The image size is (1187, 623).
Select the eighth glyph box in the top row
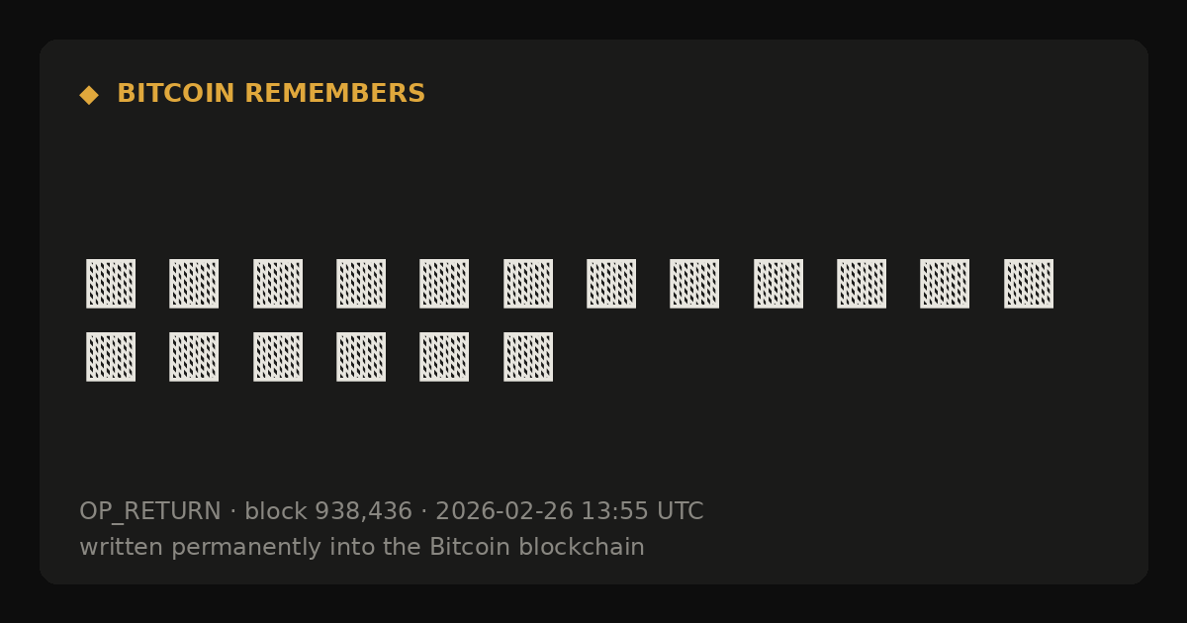(x=694, y=284)
